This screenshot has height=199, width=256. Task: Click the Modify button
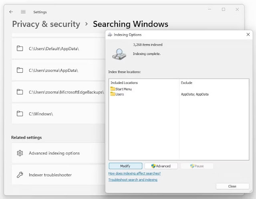[125, 166]
